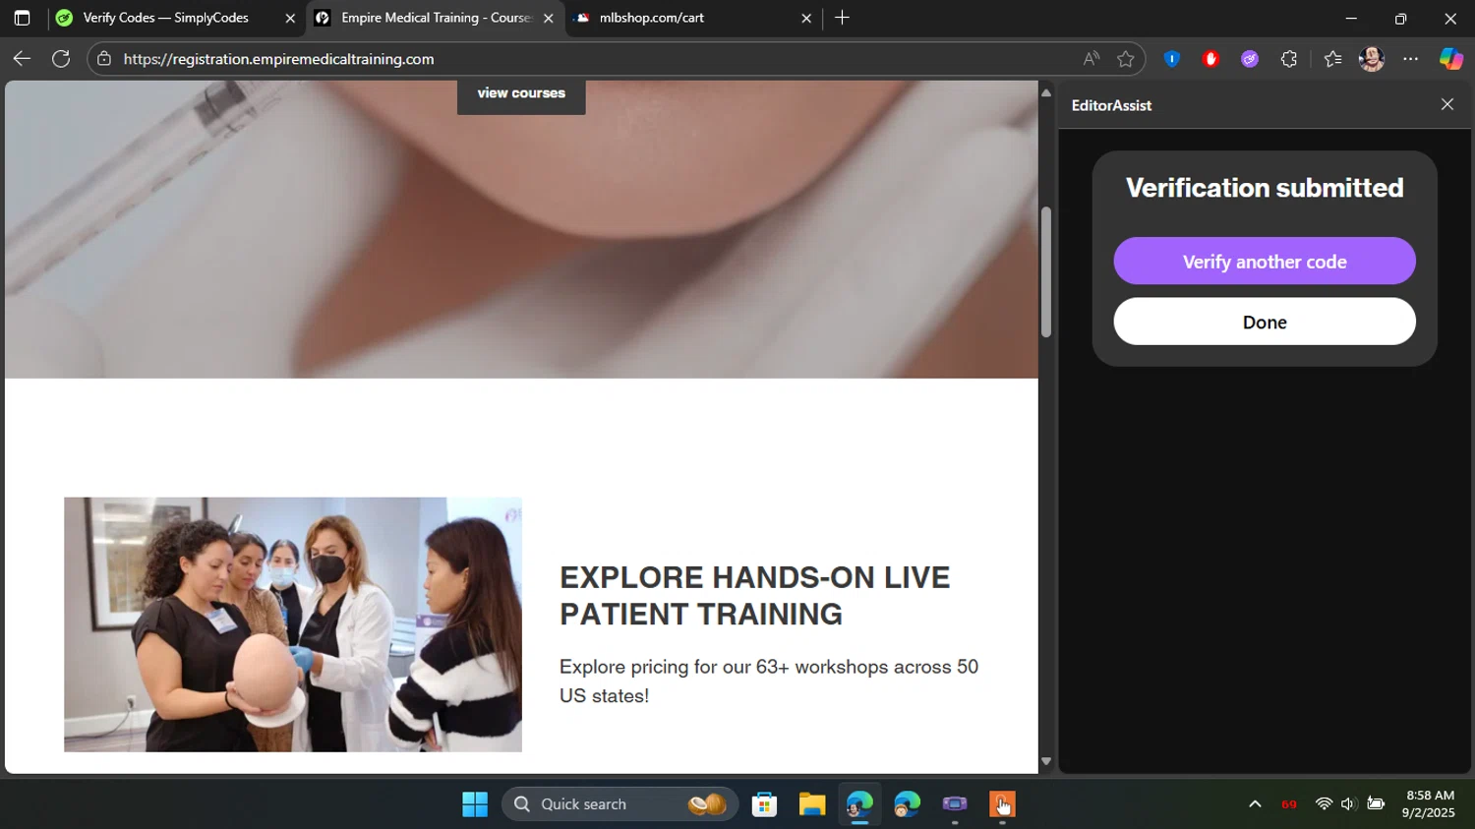Open the red extension icon
Viewport: 1475px width, 829px height.
(x=1210, y=59)
